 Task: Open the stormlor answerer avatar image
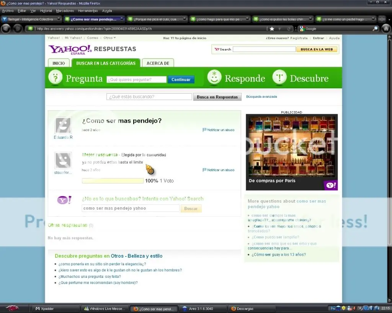pos(63,160)
